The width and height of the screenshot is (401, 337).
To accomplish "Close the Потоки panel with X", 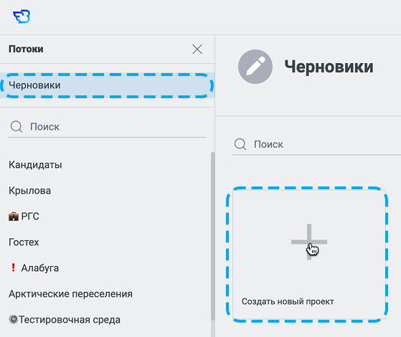I will [x=197, y=49].
